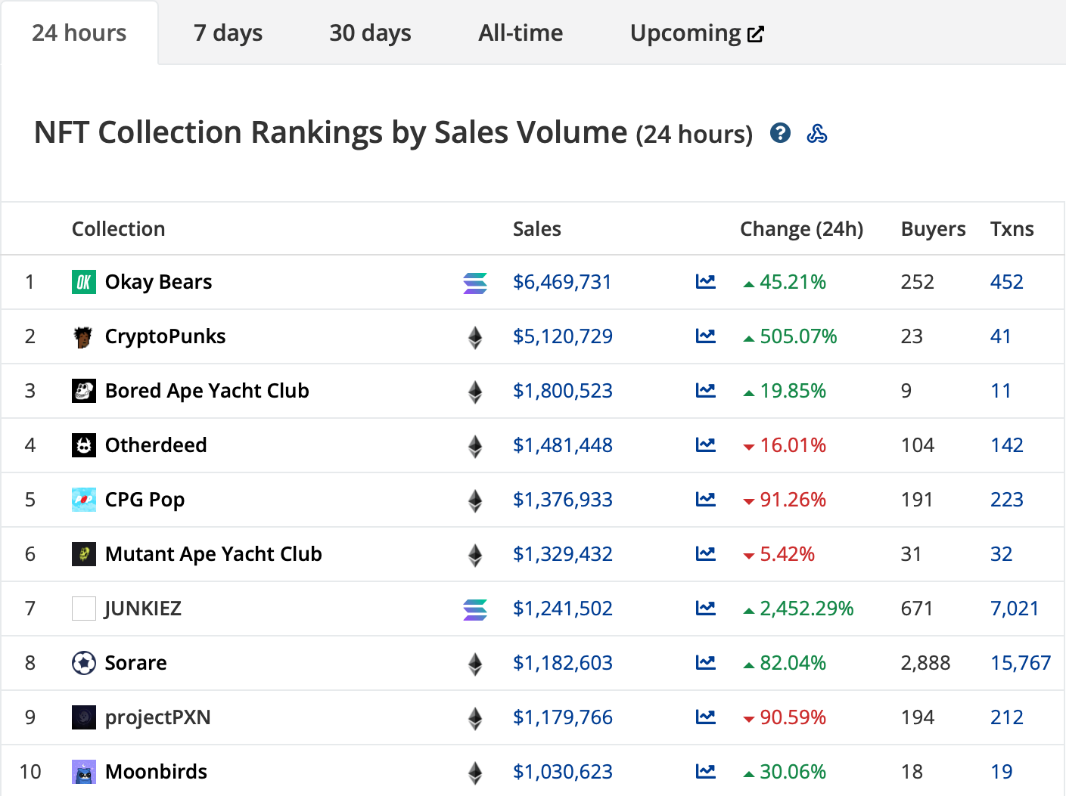Image resolution: width=1066 pixels, height=796 pixels.
Task: Open the external link icon on Upcoming tab
Action: 756,34
